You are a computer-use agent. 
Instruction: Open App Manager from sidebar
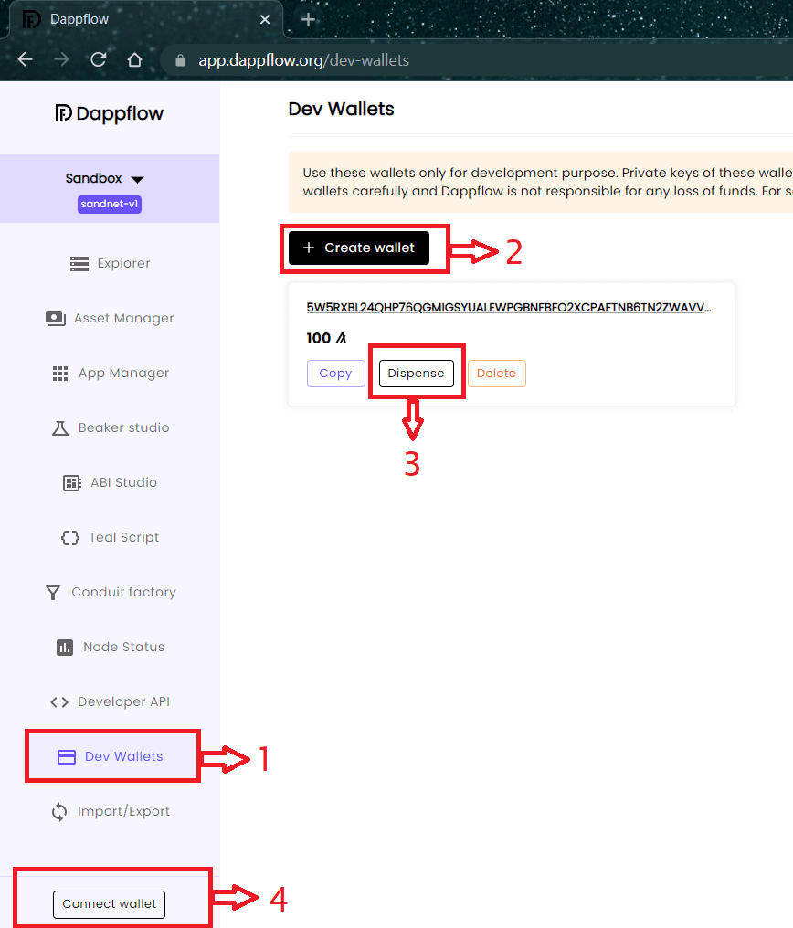123,373
